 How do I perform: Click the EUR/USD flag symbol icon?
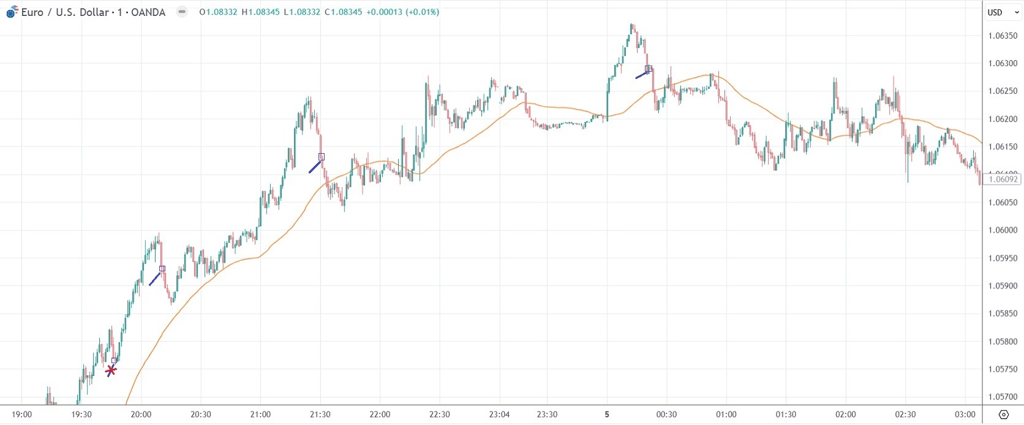click(x=12, y=12)
